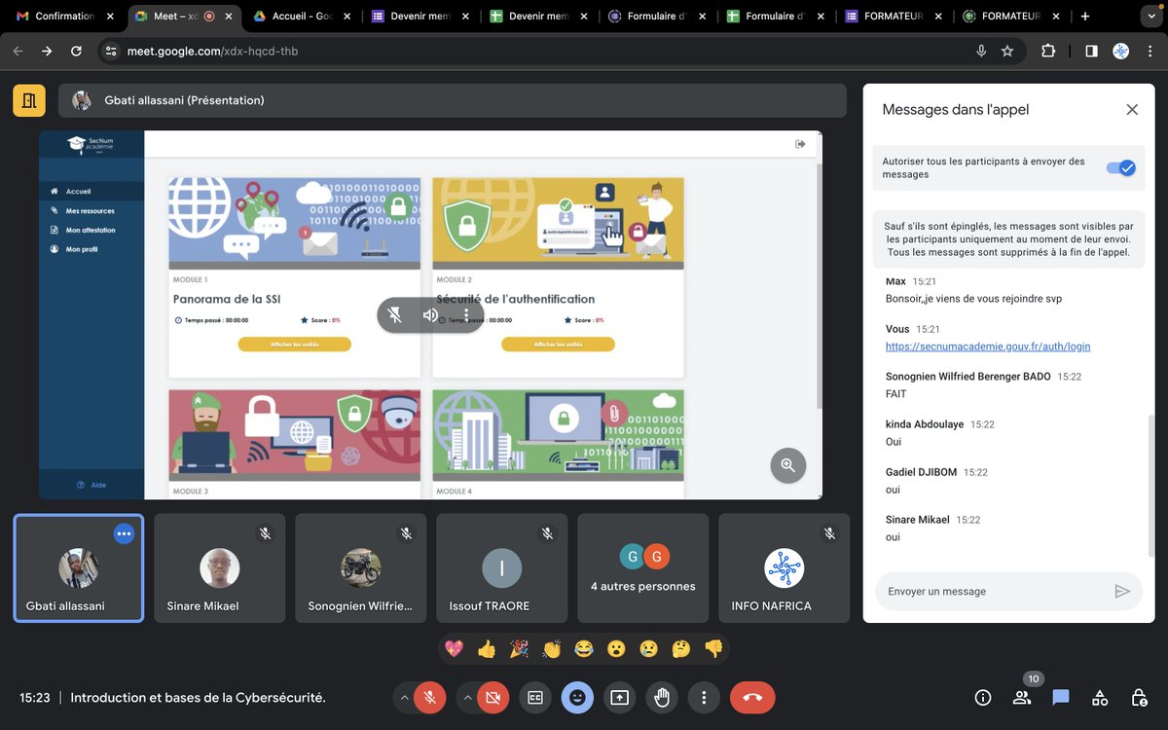The width and height of the screenshot is (1168, 730).
Task: Unmute presentation from floating overlay
Action: click(395, 314)
